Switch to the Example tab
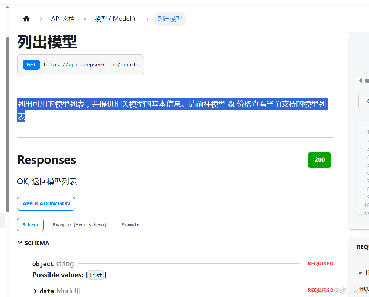Image resolution: width=369 pixels, height=297 pixels. (x=130, y=225)
